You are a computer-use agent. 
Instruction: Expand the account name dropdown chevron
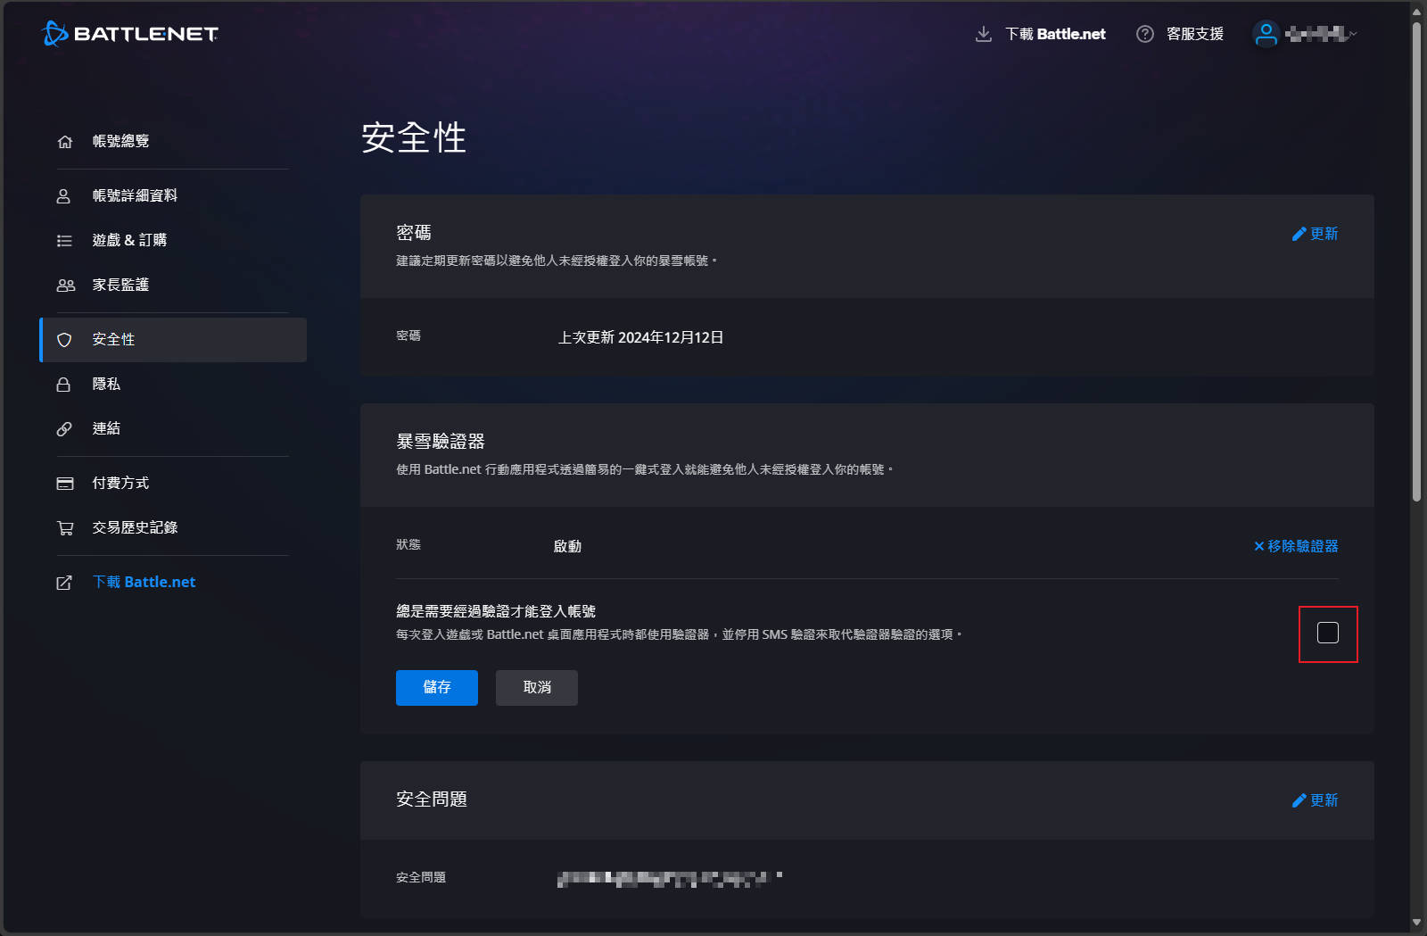pyautogui.click(x=1353, y=34)
